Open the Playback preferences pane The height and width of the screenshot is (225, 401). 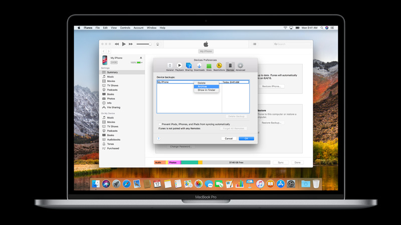(x=179, y=66)
